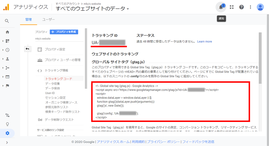Click the Property settings square icon
Viewport: 269px width, 146px height.
[40, 50]
